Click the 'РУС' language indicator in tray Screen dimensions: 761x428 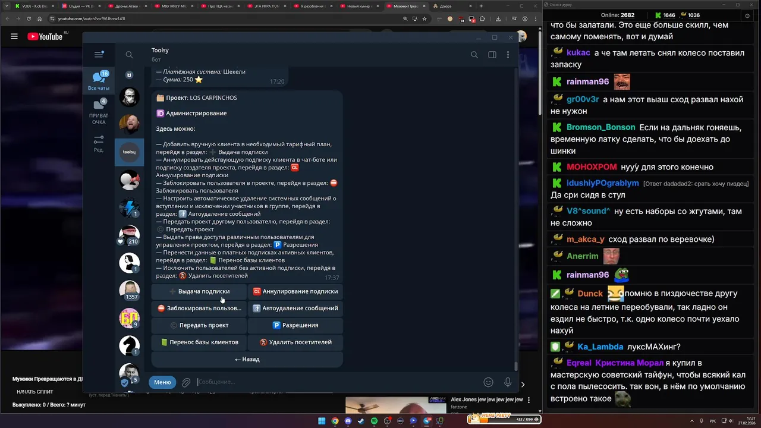[713, 421]
